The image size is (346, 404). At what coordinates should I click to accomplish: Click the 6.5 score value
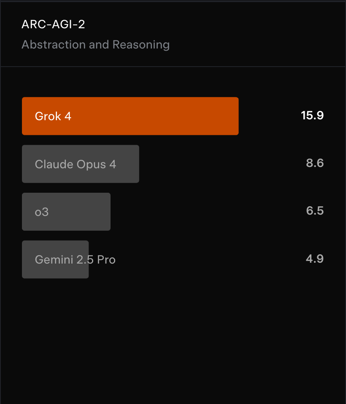315,211
